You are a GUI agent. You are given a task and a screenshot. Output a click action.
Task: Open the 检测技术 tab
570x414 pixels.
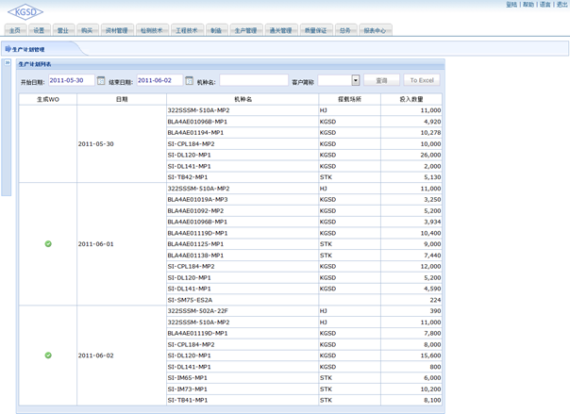point(152,30)
